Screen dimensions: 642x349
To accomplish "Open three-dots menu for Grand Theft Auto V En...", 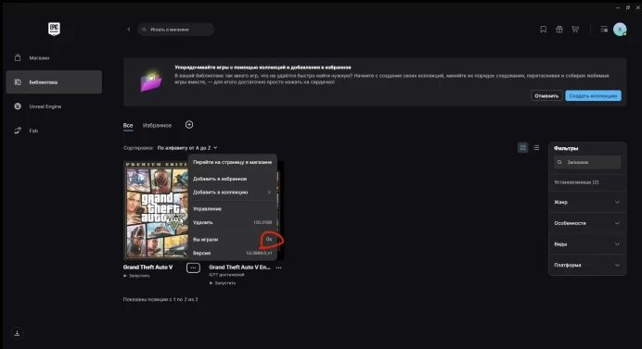I will (x=279, y=268).
